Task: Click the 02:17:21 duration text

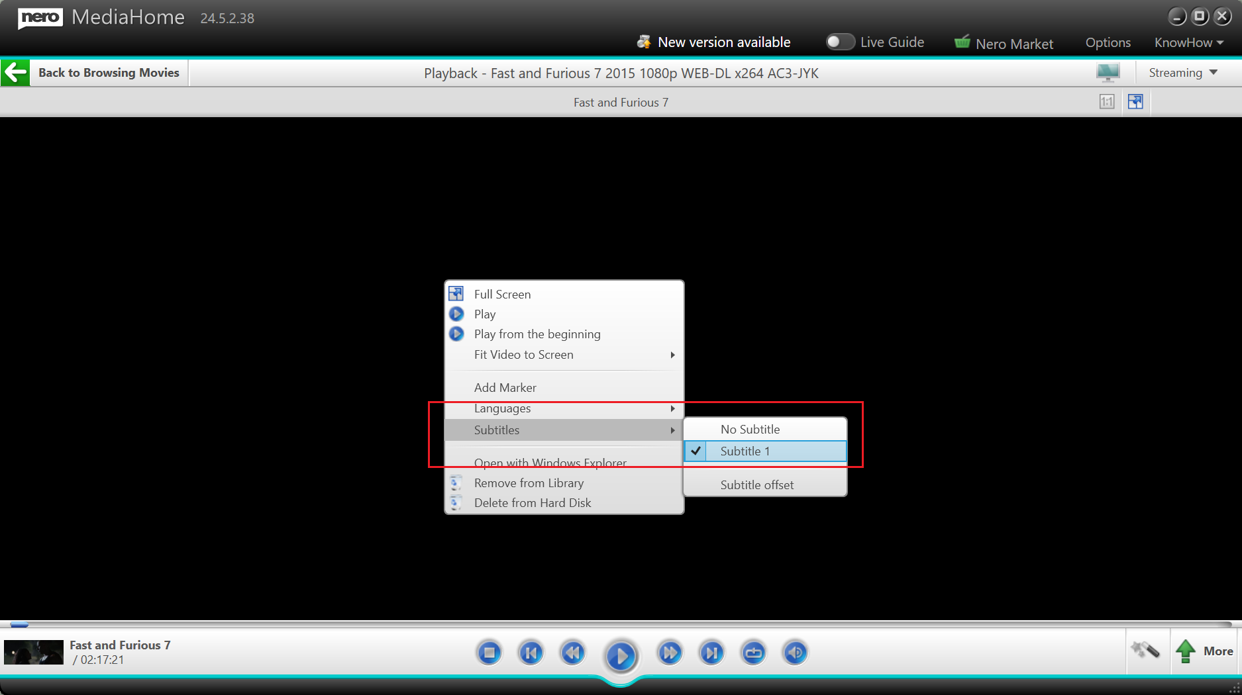Action: click(102, 660)
